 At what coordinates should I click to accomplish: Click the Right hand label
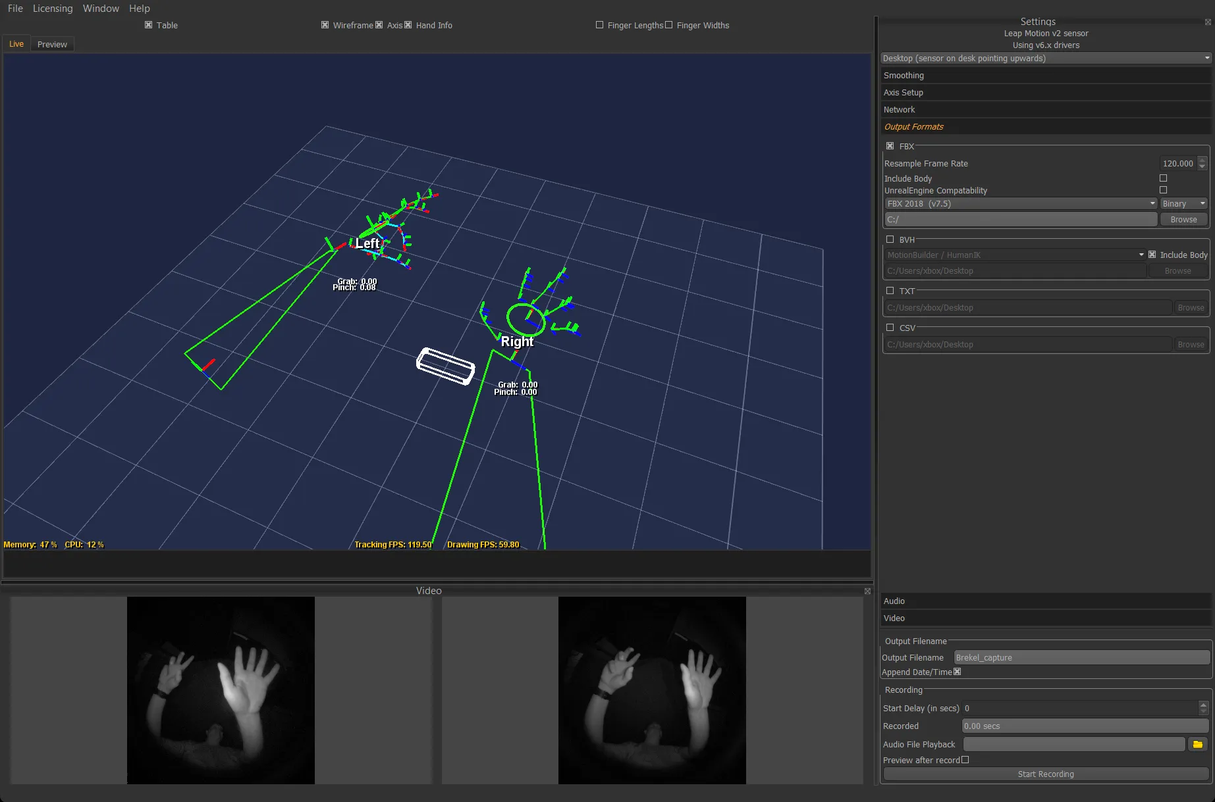(517, 341)
